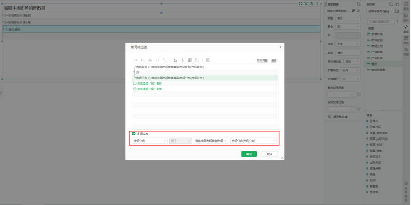Click the dataset database icon beside refresh
This screenshot has width=411, height=205.
coord(397,4)
